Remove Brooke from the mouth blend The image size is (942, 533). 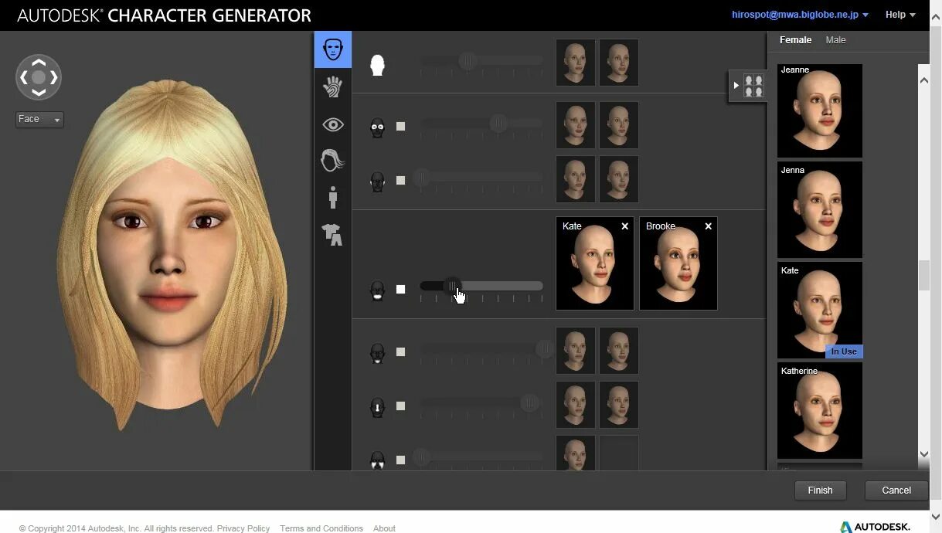click(708, 226)
